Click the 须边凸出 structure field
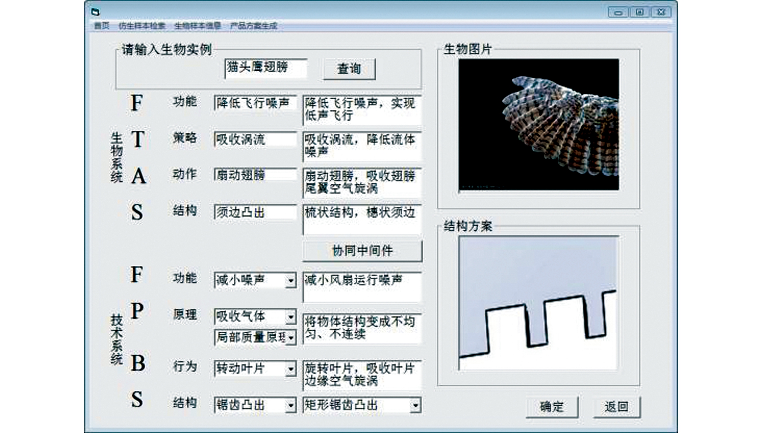 click(255, 212)
